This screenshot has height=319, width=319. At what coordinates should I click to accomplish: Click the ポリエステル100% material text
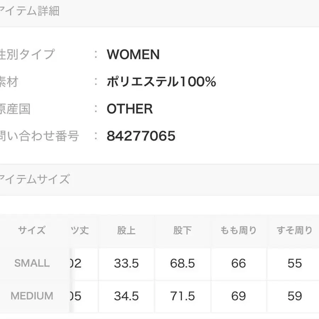click(x=161, y=82)
